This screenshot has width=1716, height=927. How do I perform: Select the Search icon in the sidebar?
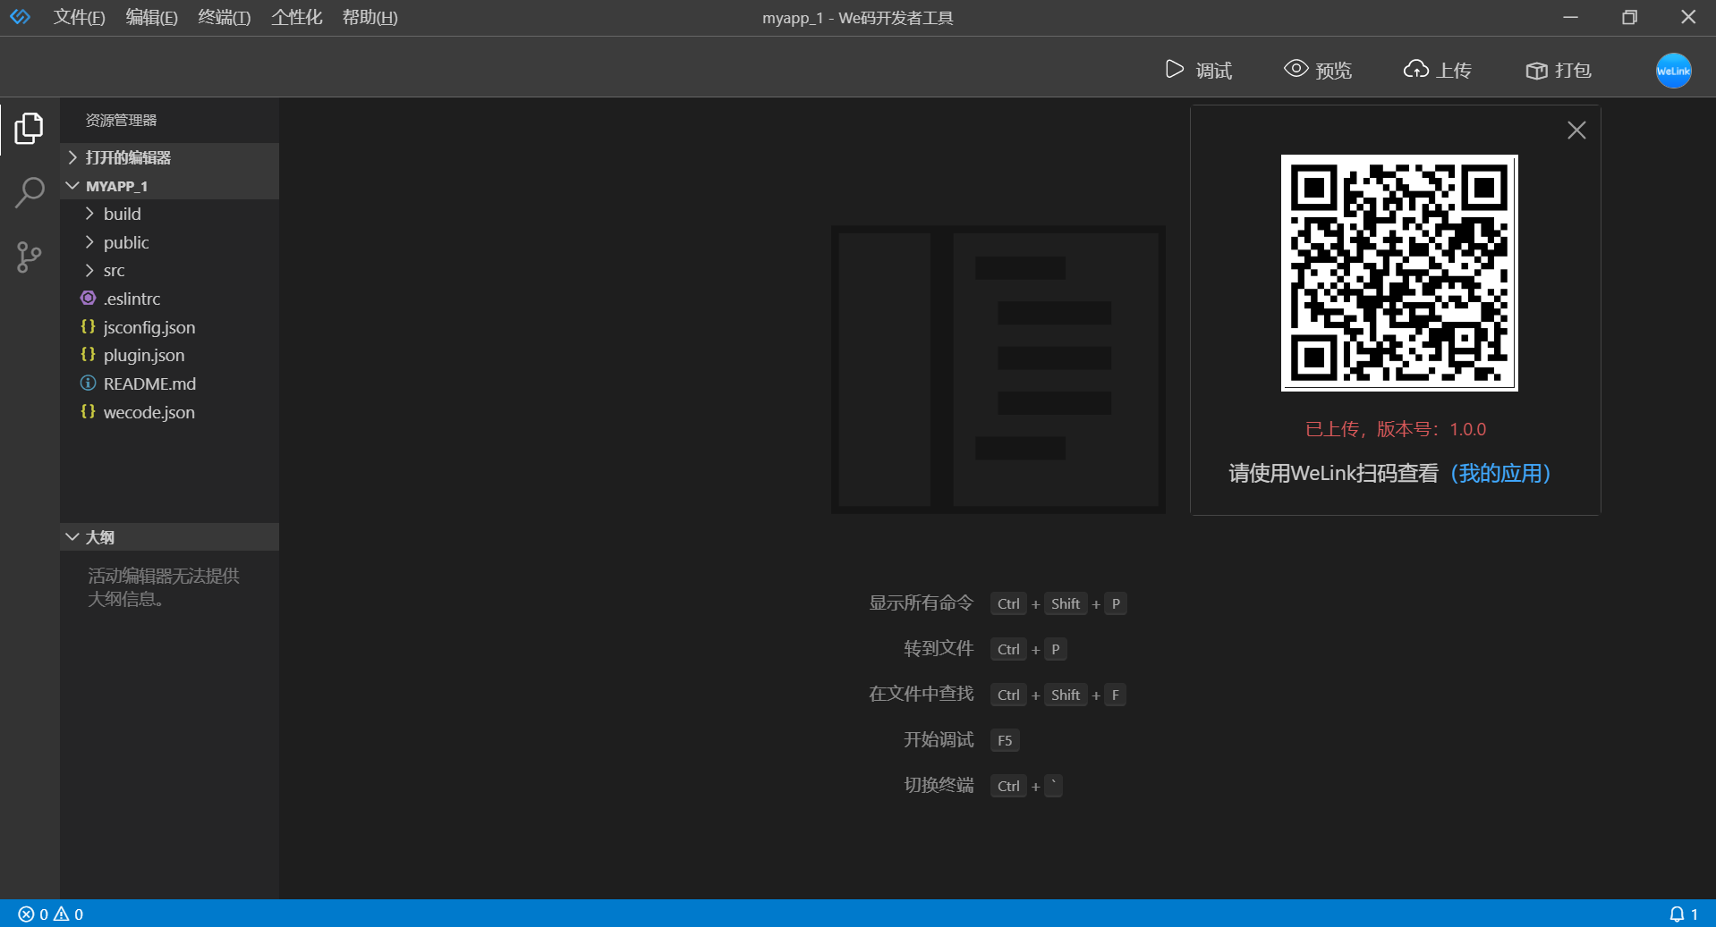[x=29, y=192]
